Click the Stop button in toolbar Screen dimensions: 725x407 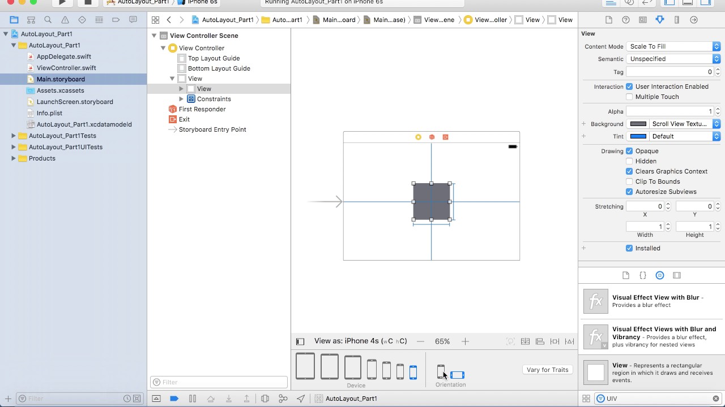point(88,2)
